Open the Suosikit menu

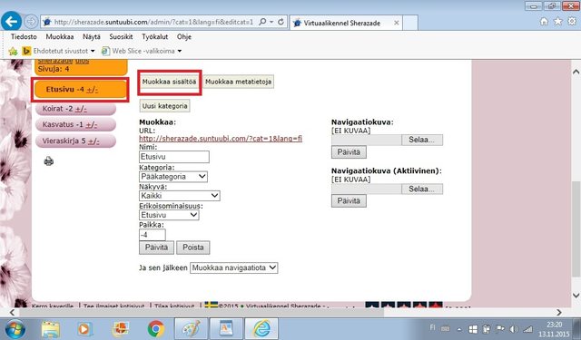(121, 36)
